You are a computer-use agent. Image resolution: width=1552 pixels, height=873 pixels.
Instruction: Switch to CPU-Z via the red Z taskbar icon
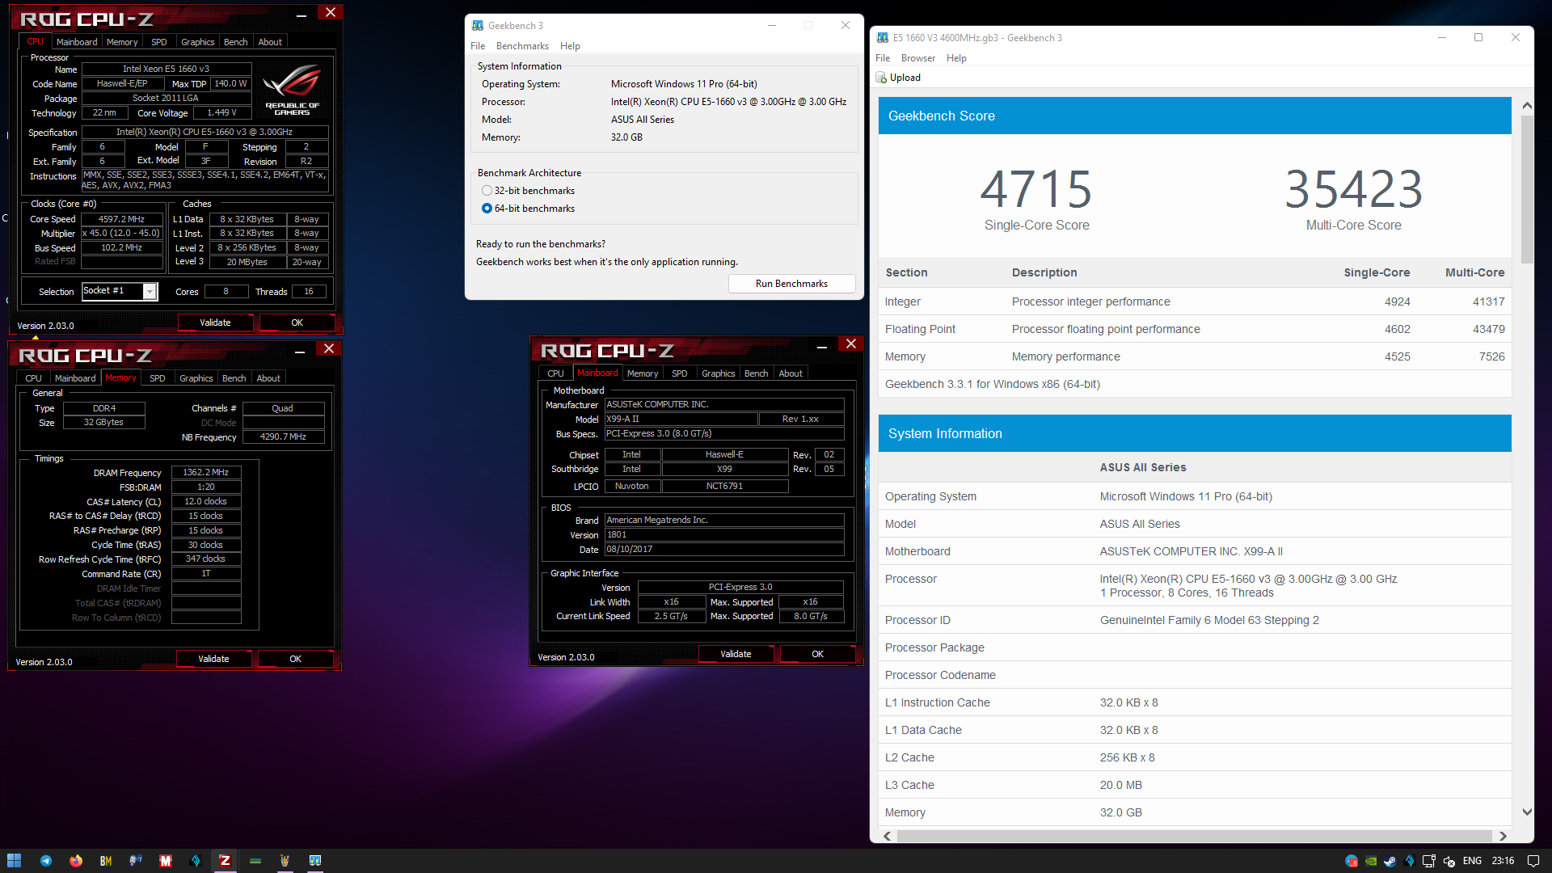coord(225,861)
